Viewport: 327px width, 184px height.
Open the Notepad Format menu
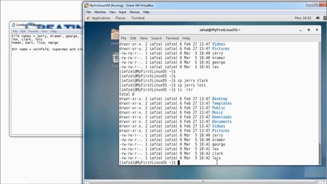(x=33, y=31)
